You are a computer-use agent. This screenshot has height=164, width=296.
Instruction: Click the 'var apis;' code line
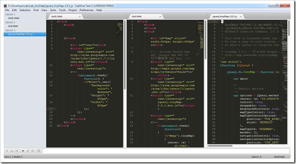click(241, 79)
